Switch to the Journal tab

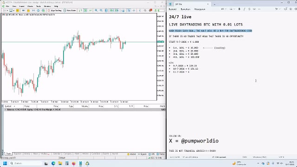[115, 154]
